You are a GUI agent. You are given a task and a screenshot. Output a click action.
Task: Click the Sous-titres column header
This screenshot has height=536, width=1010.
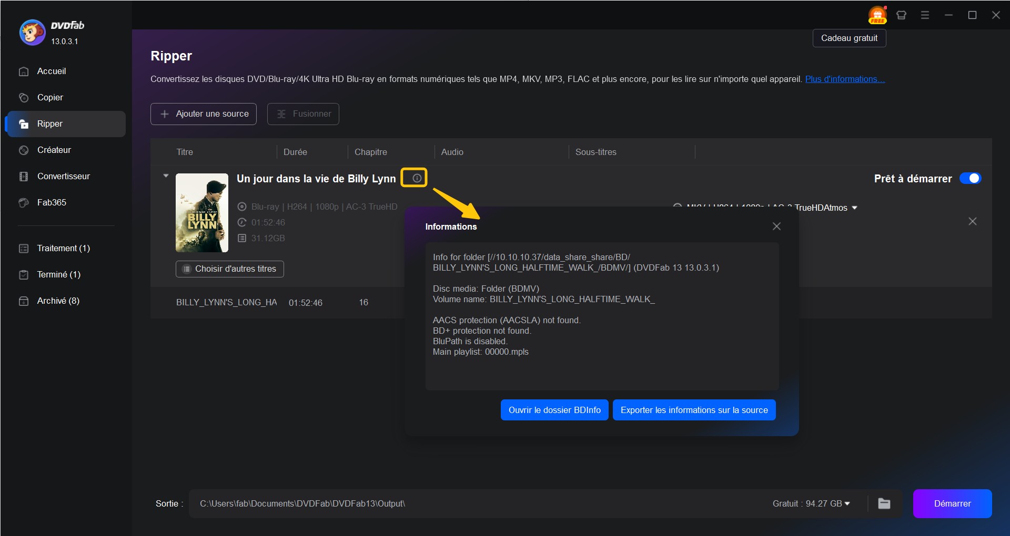(596, 152)
